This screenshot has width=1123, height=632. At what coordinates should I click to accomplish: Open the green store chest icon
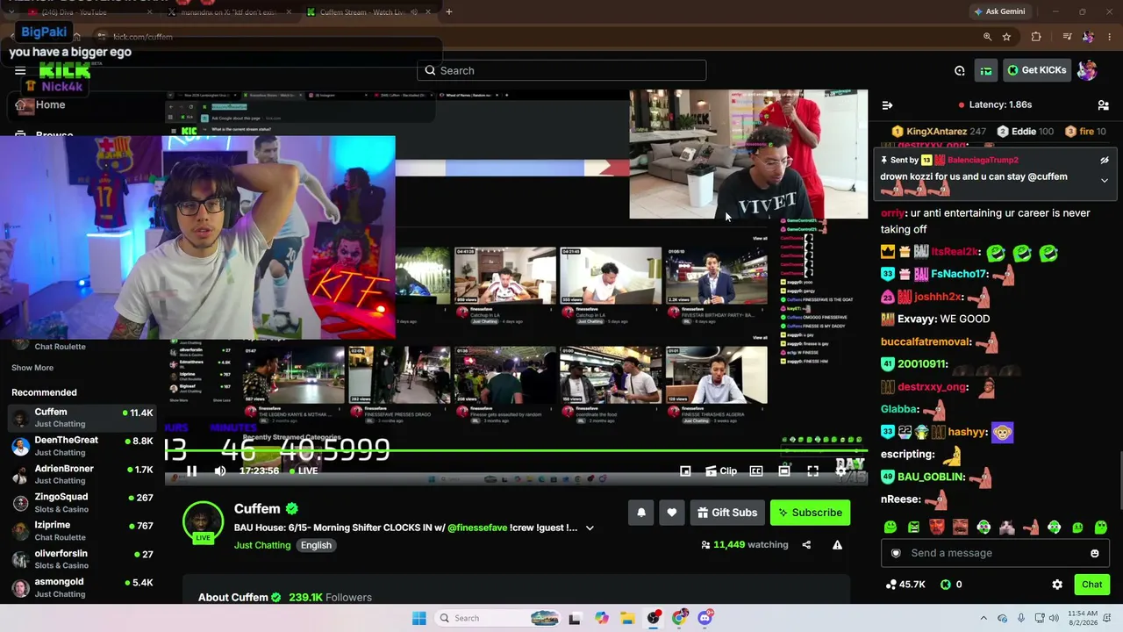(987, 70)
